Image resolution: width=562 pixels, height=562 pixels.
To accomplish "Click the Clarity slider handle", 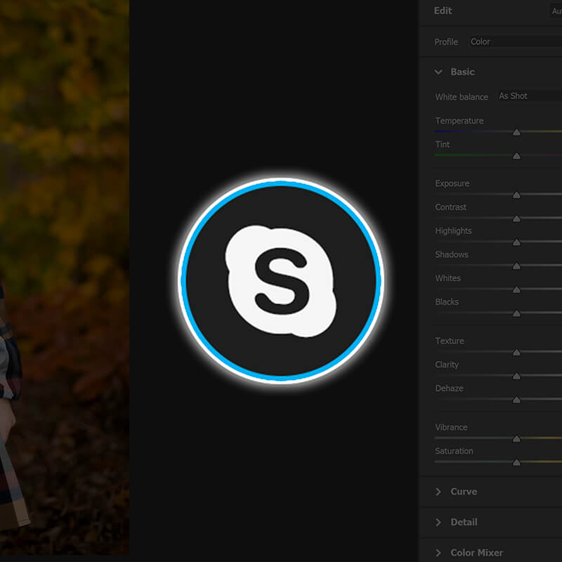I will point(516,377).
